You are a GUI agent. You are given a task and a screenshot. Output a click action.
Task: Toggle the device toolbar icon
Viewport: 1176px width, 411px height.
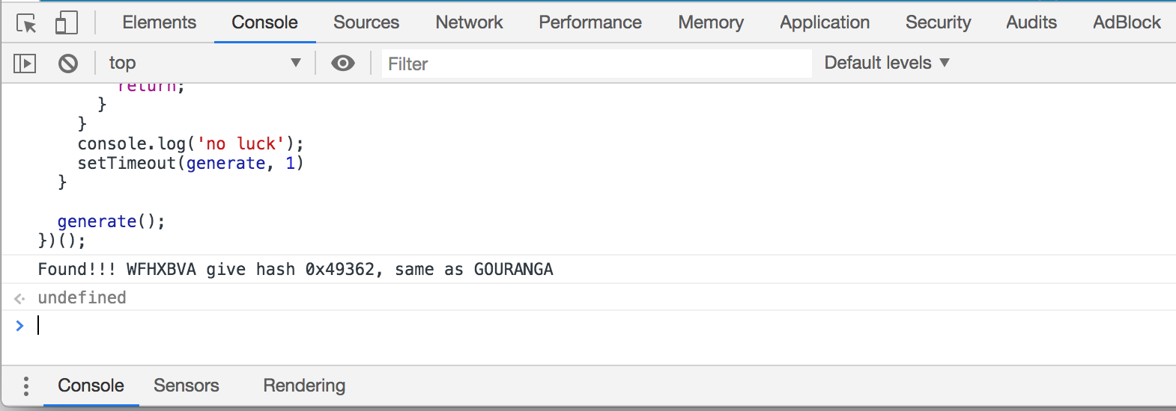(x=66, y=23)
